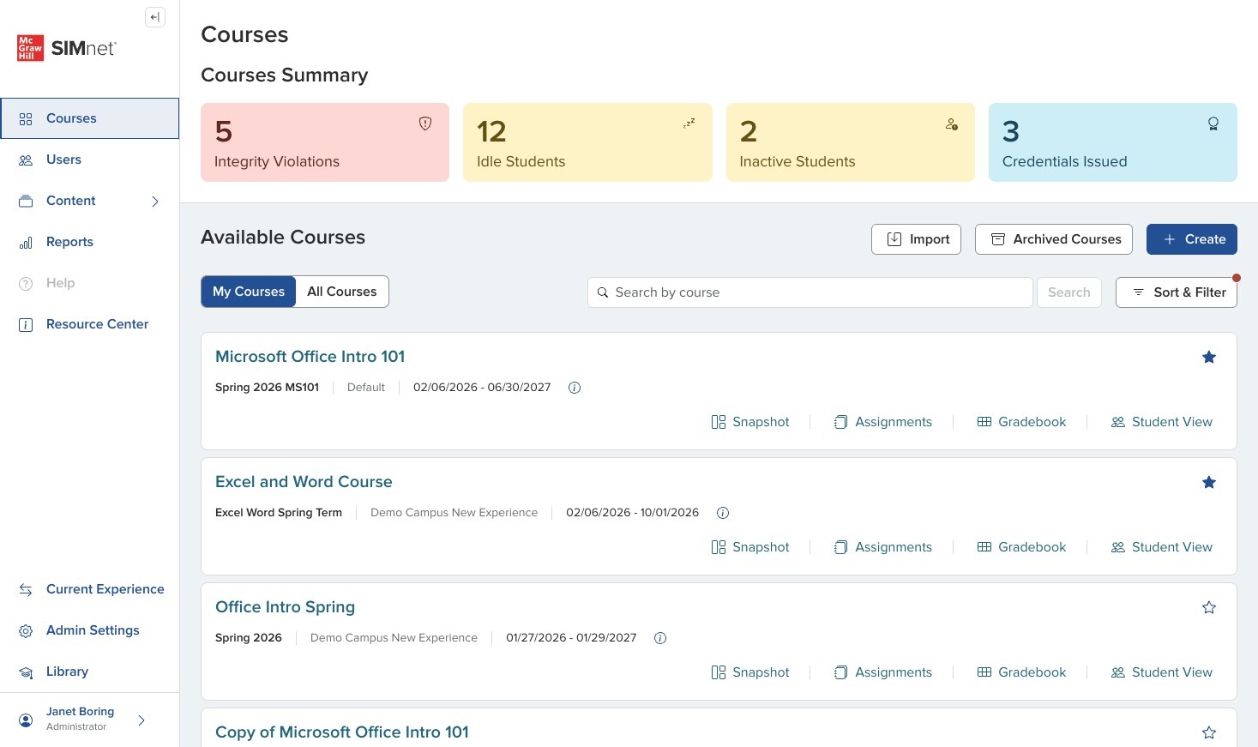Screen dimensions: 1258x747
Task: Open Copy of Microsoft Office Intro 101
Action: (x=342, y=732)
